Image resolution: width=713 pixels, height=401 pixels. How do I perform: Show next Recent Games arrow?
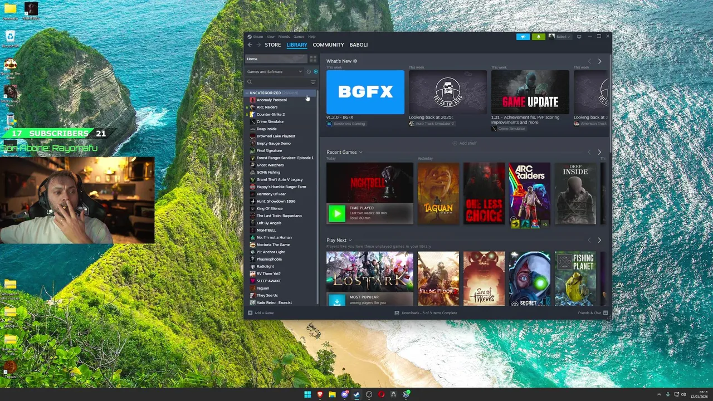tap(599, 152)
